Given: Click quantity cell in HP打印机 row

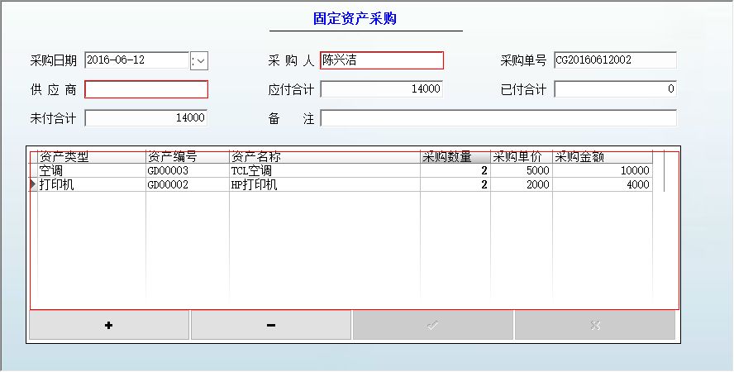Looking at the screenshot, I should pyautogui.click(x=455, y=184).
